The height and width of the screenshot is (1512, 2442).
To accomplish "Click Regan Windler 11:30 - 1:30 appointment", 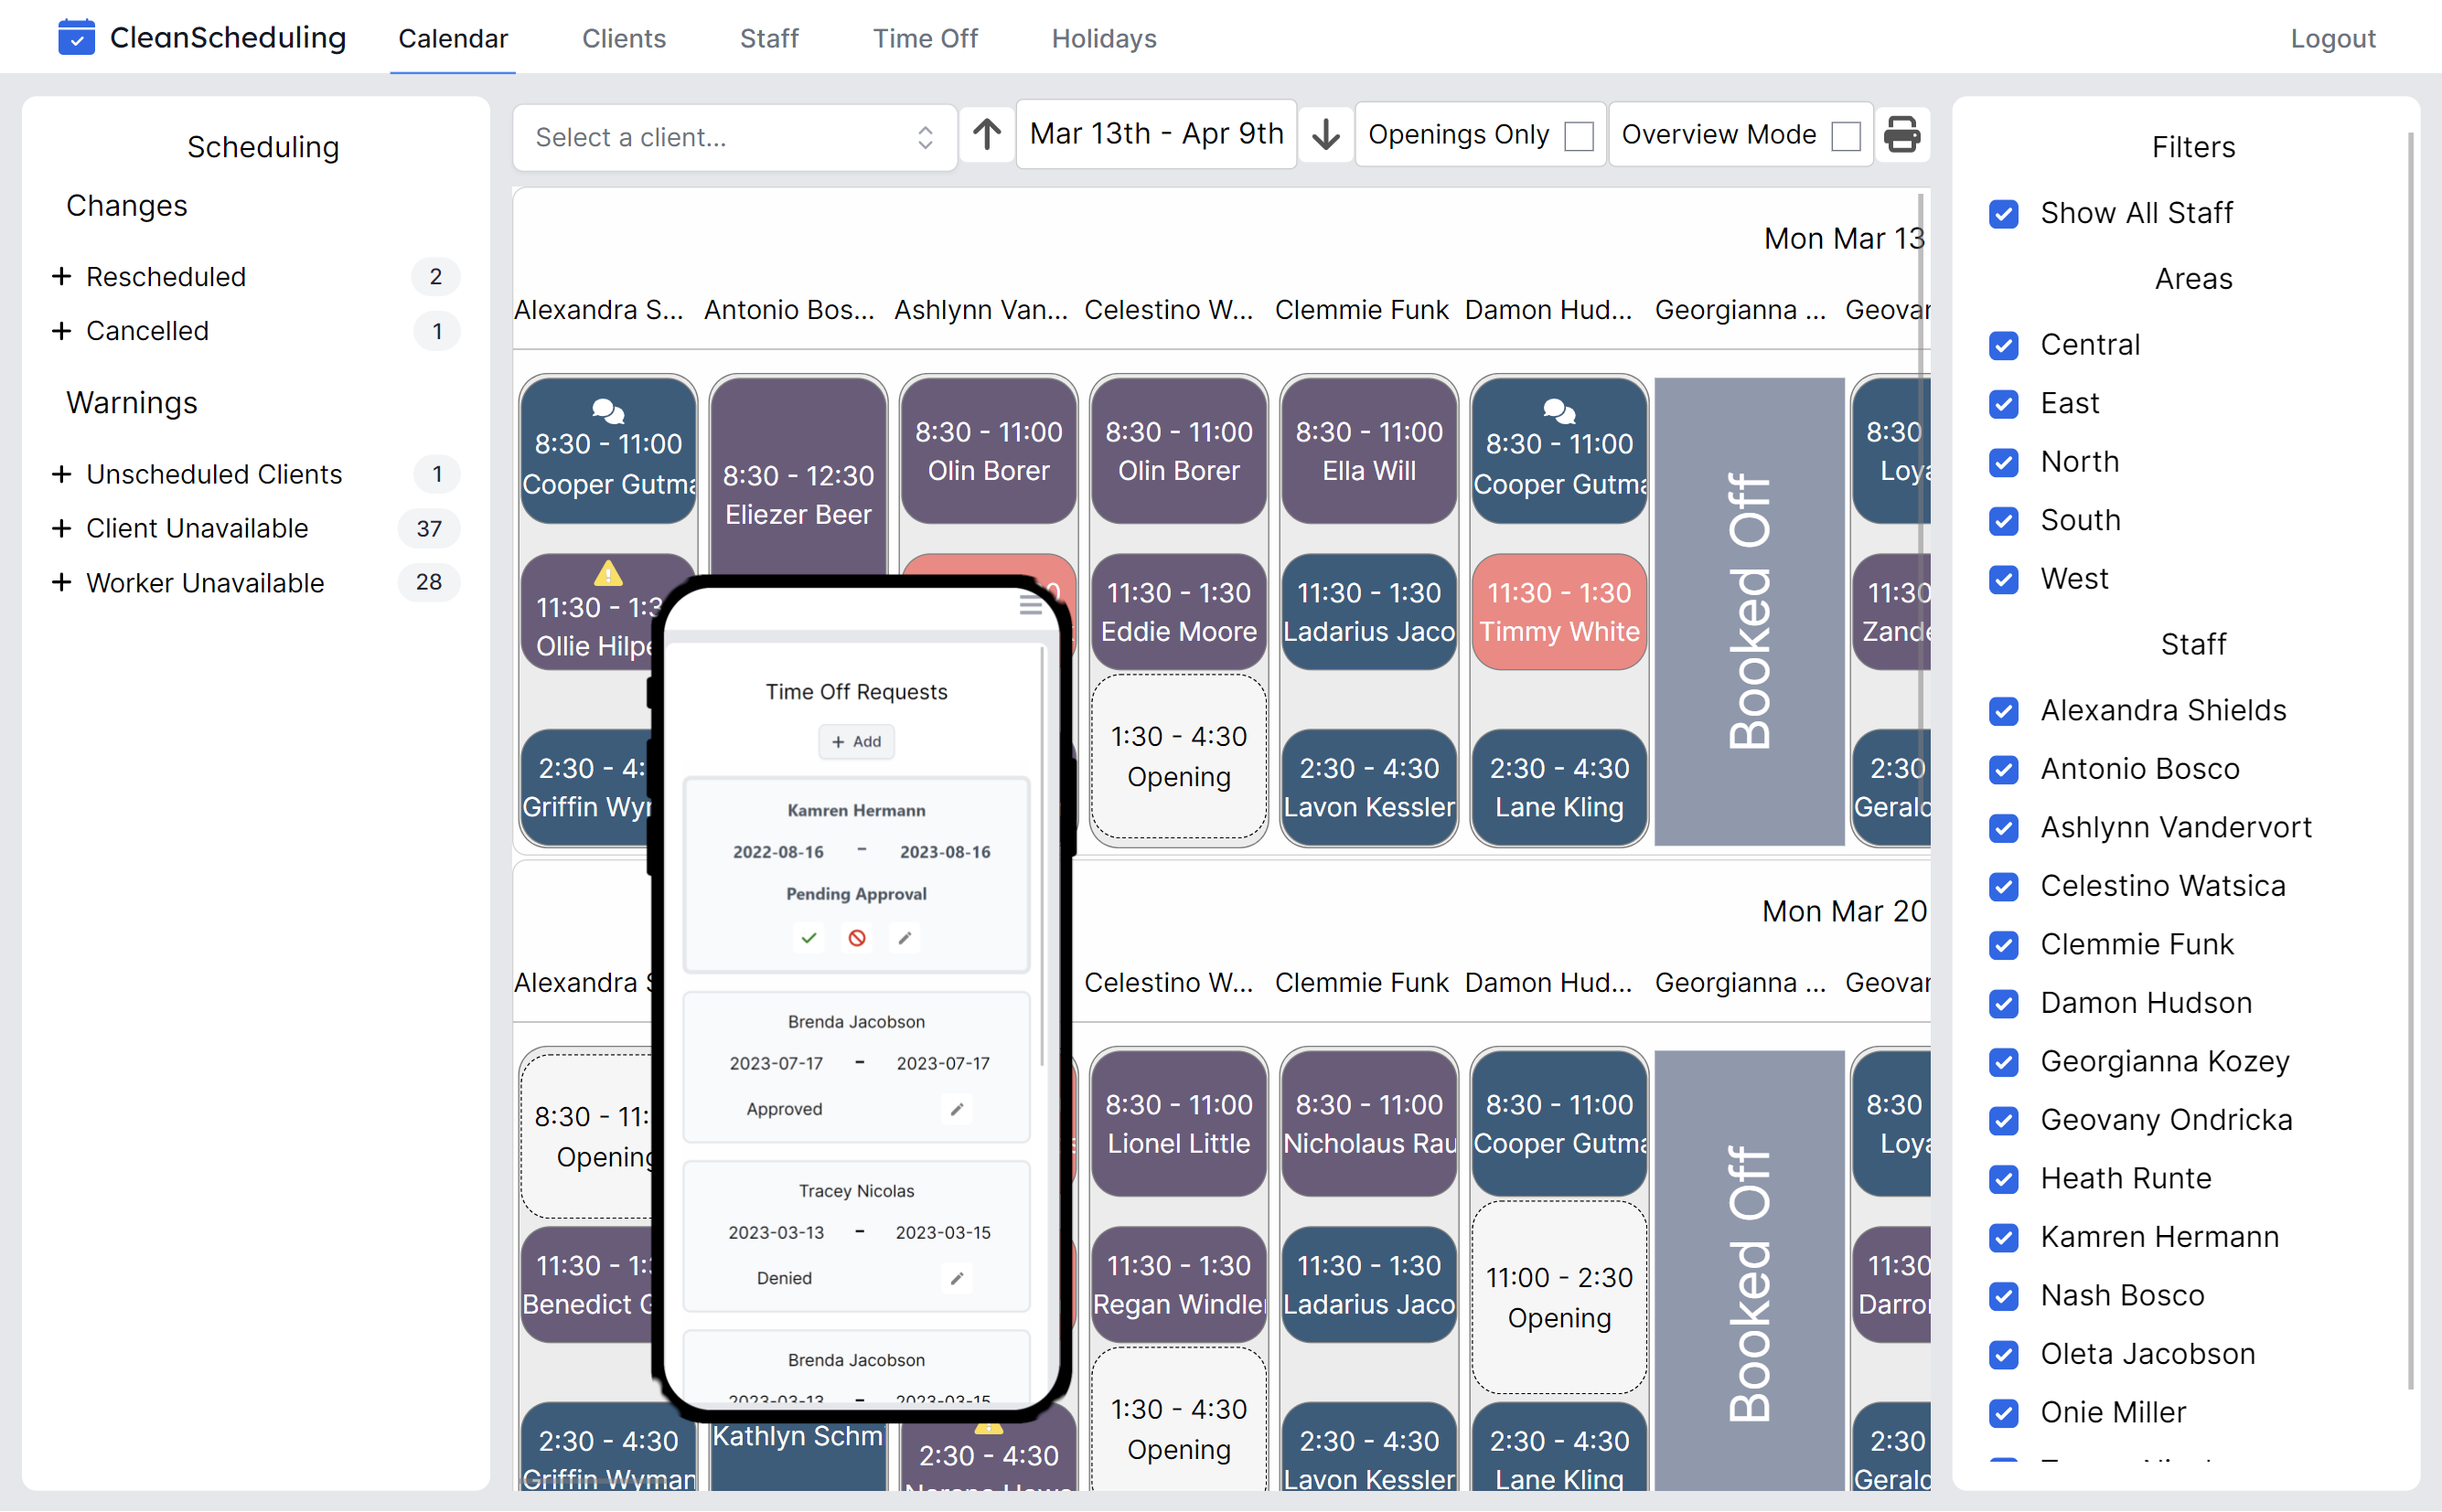I will coord(1179,1284).
